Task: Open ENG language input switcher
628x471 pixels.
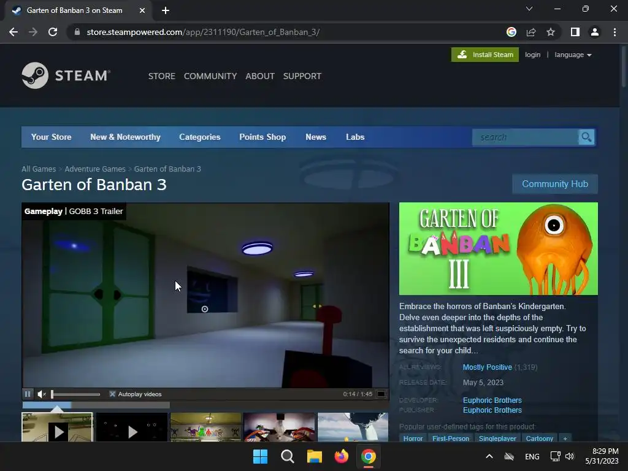Action: pyautogui.click(x=532, y=456)
